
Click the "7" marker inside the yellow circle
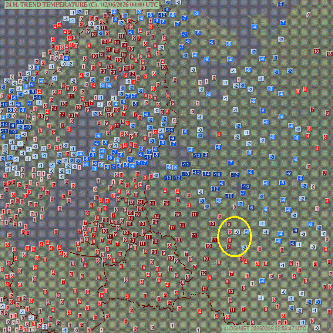pos(229,246)
